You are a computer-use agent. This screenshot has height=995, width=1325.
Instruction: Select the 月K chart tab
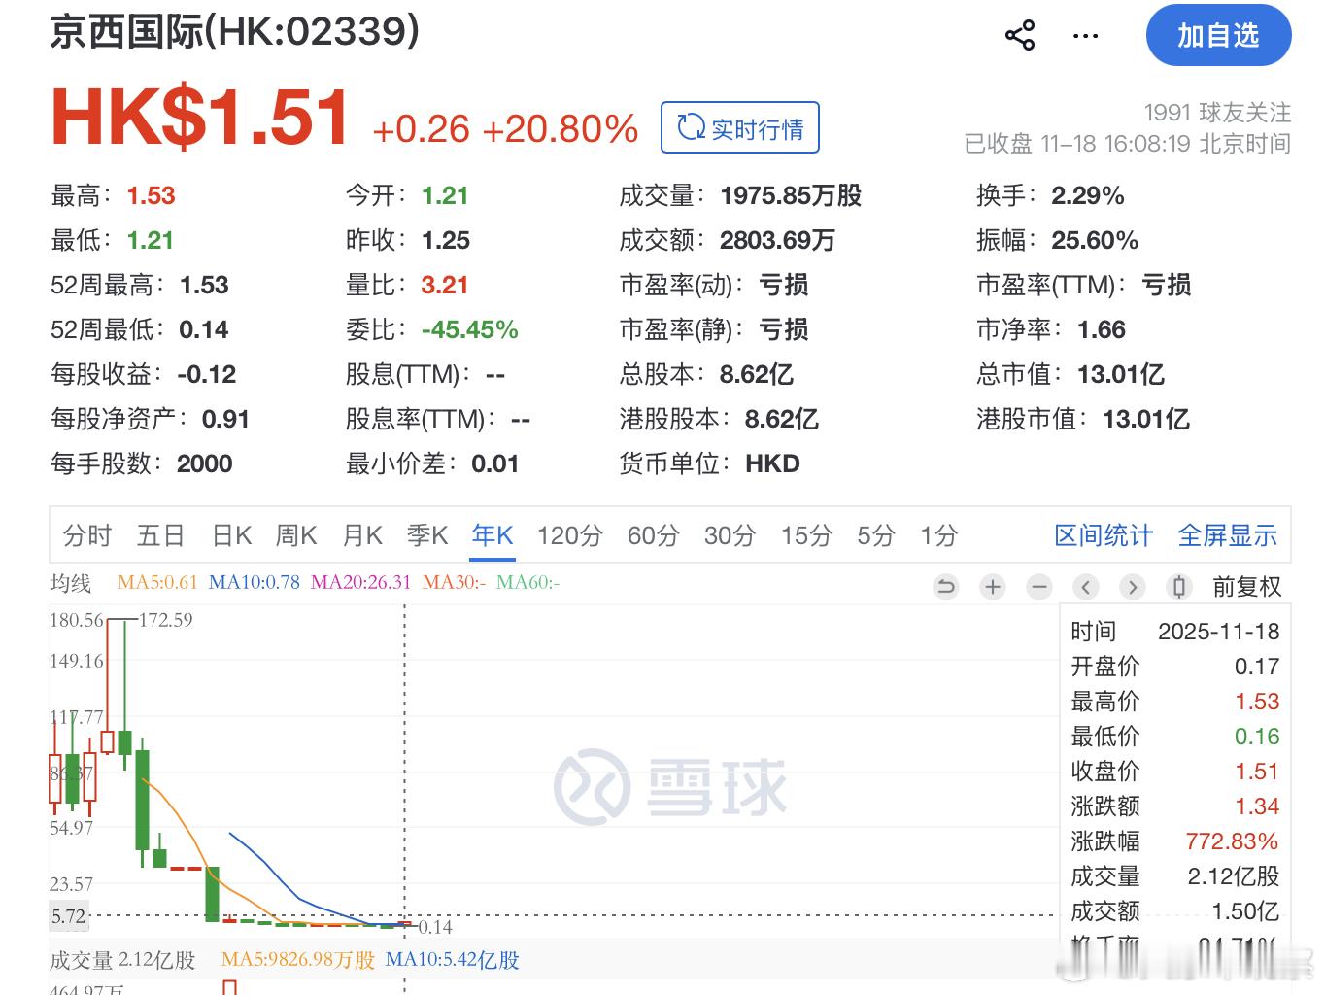362,535
